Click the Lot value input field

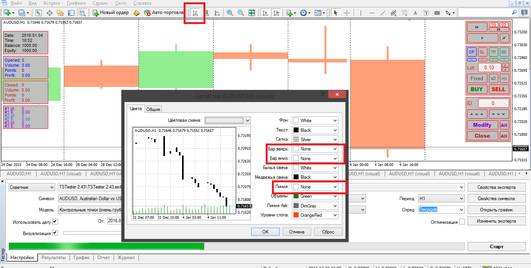(489, 67)
